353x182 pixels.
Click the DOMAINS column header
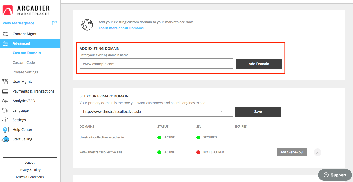pyautogui.click(x=87, y=127)
